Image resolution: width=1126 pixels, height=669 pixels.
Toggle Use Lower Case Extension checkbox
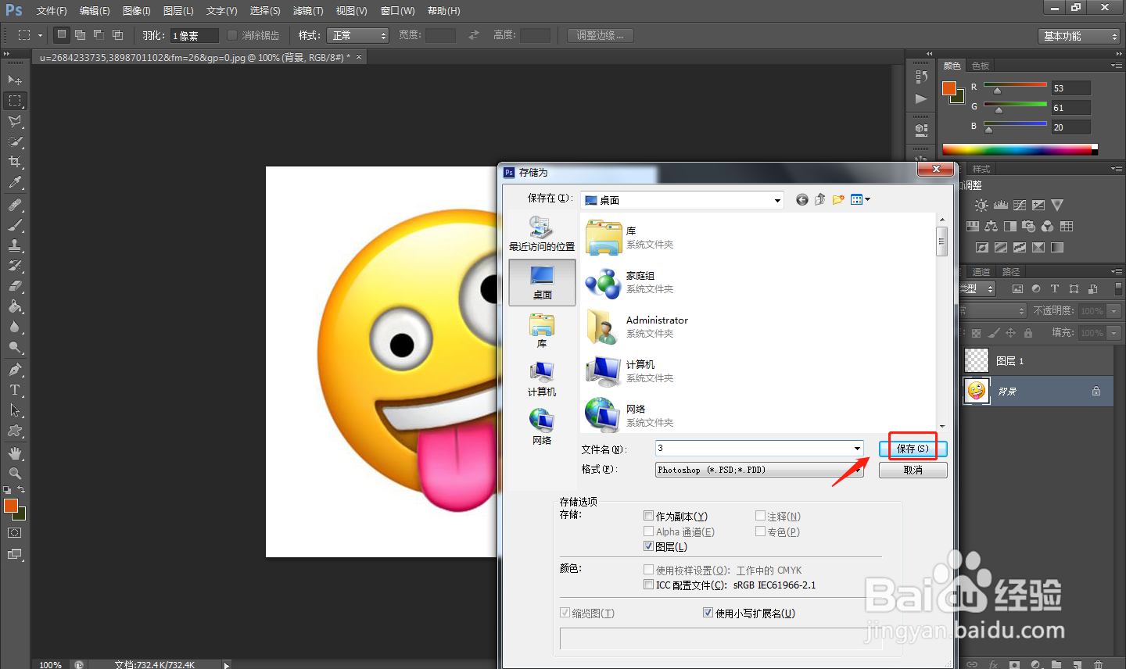(x=708, y=613)
